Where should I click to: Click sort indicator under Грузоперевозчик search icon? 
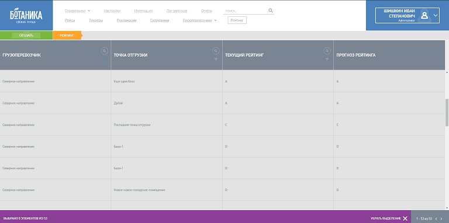pos(104,59)
